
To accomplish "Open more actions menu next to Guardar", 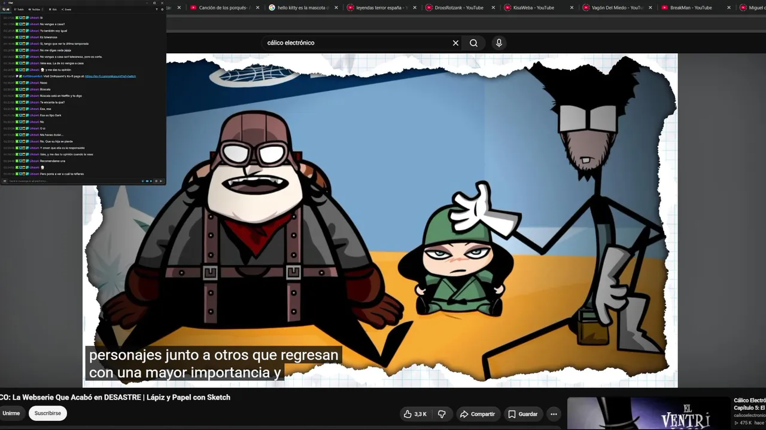I will (554, 414).
